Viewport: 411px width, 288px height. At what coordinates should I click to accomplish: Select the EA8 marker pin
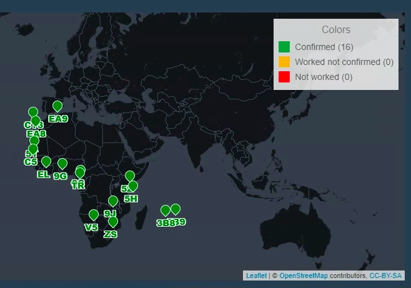[36, 121]
